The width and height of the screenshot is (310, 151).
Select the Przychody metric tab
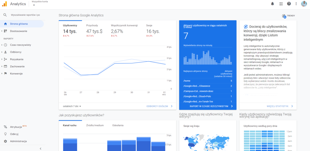[x=92, y=25]
